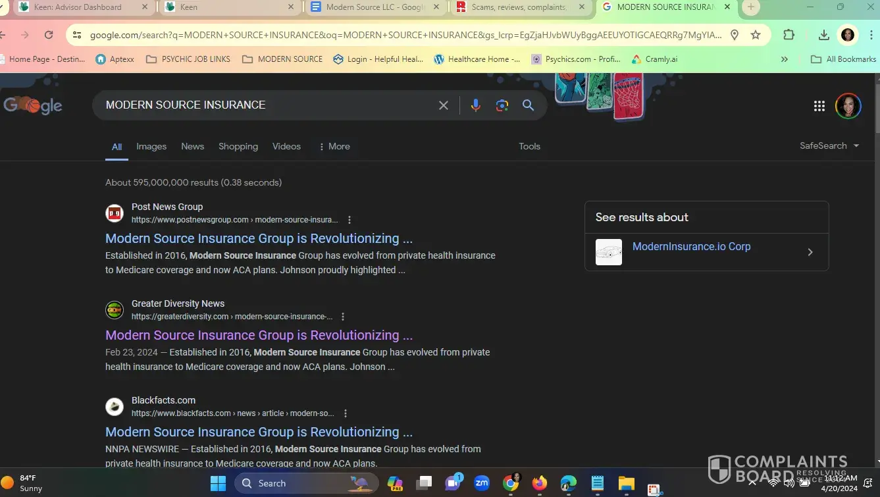Click the voice search microphone icon
This screenshot has width=880, height=497.
pos(475,105)
